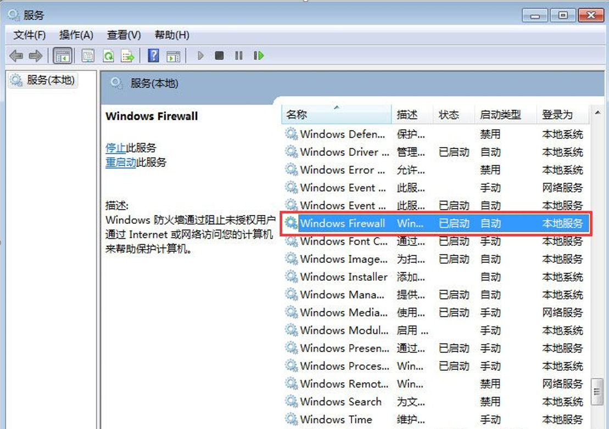Sort by the 启动类型 column header
The height and width of the screenshot is (429, 609).
506,115
